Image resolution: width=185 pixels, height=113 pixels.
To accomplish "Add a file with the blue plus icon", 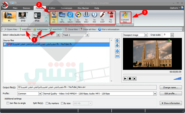I will (x=117, y=51).
